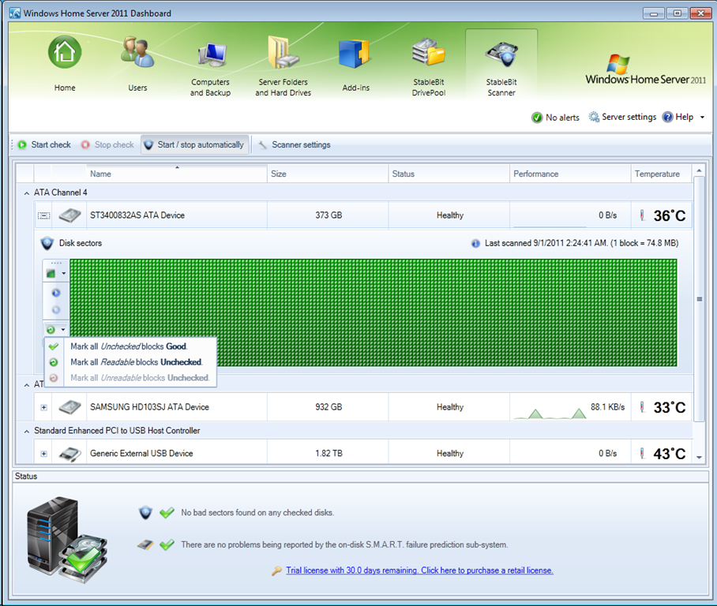Open Server Folders and Hard Drives tab
This screenshot has width=717, height=606.
pyautogui.click(x=283, y=67)
